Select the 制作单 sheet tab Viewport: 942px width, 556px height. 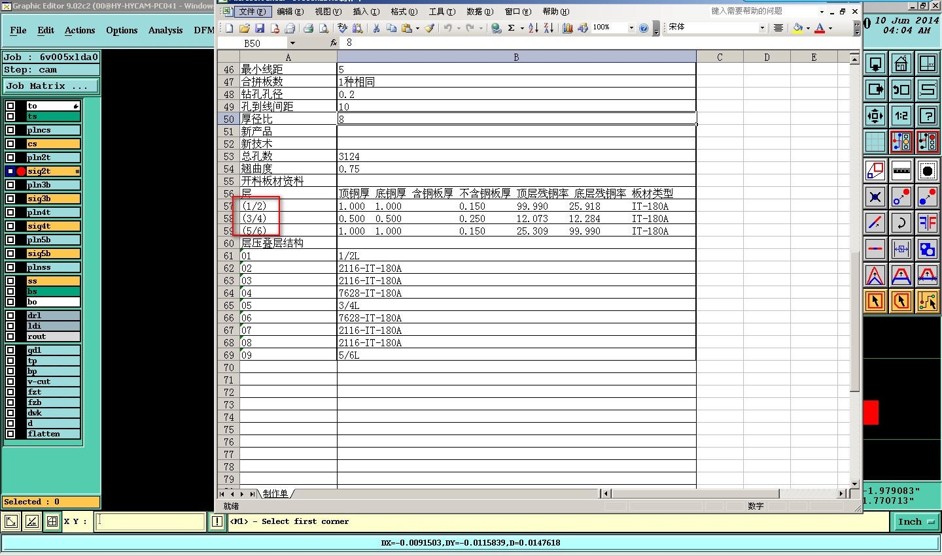(x=275, y=494)
